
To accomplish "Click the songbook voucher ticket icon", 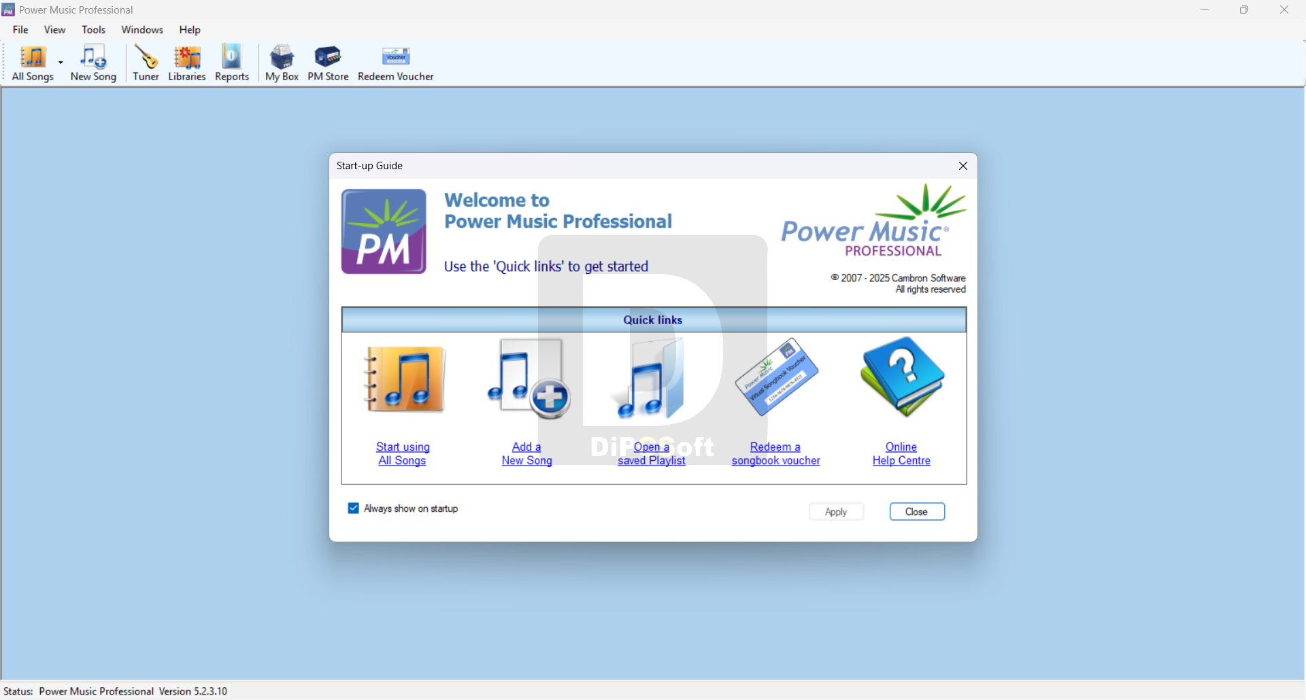I will coord(776,377).
